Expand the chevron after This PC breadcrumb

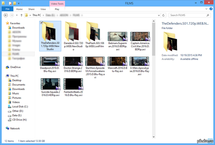43,15
